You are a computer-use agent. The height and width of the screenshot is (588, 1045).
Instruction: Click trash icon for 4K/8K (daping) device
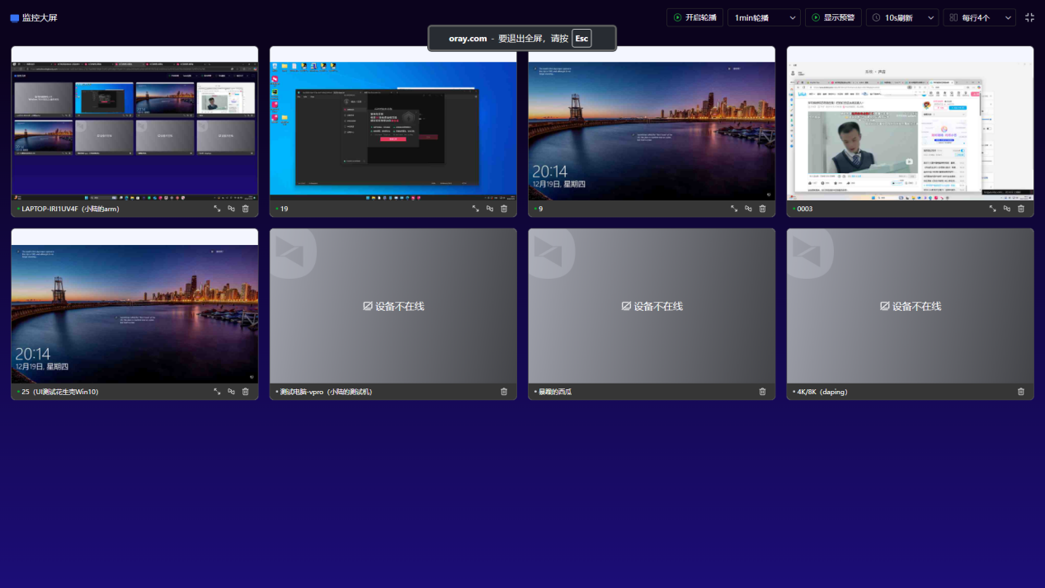pyautogui.click(x=1021, y=392)
